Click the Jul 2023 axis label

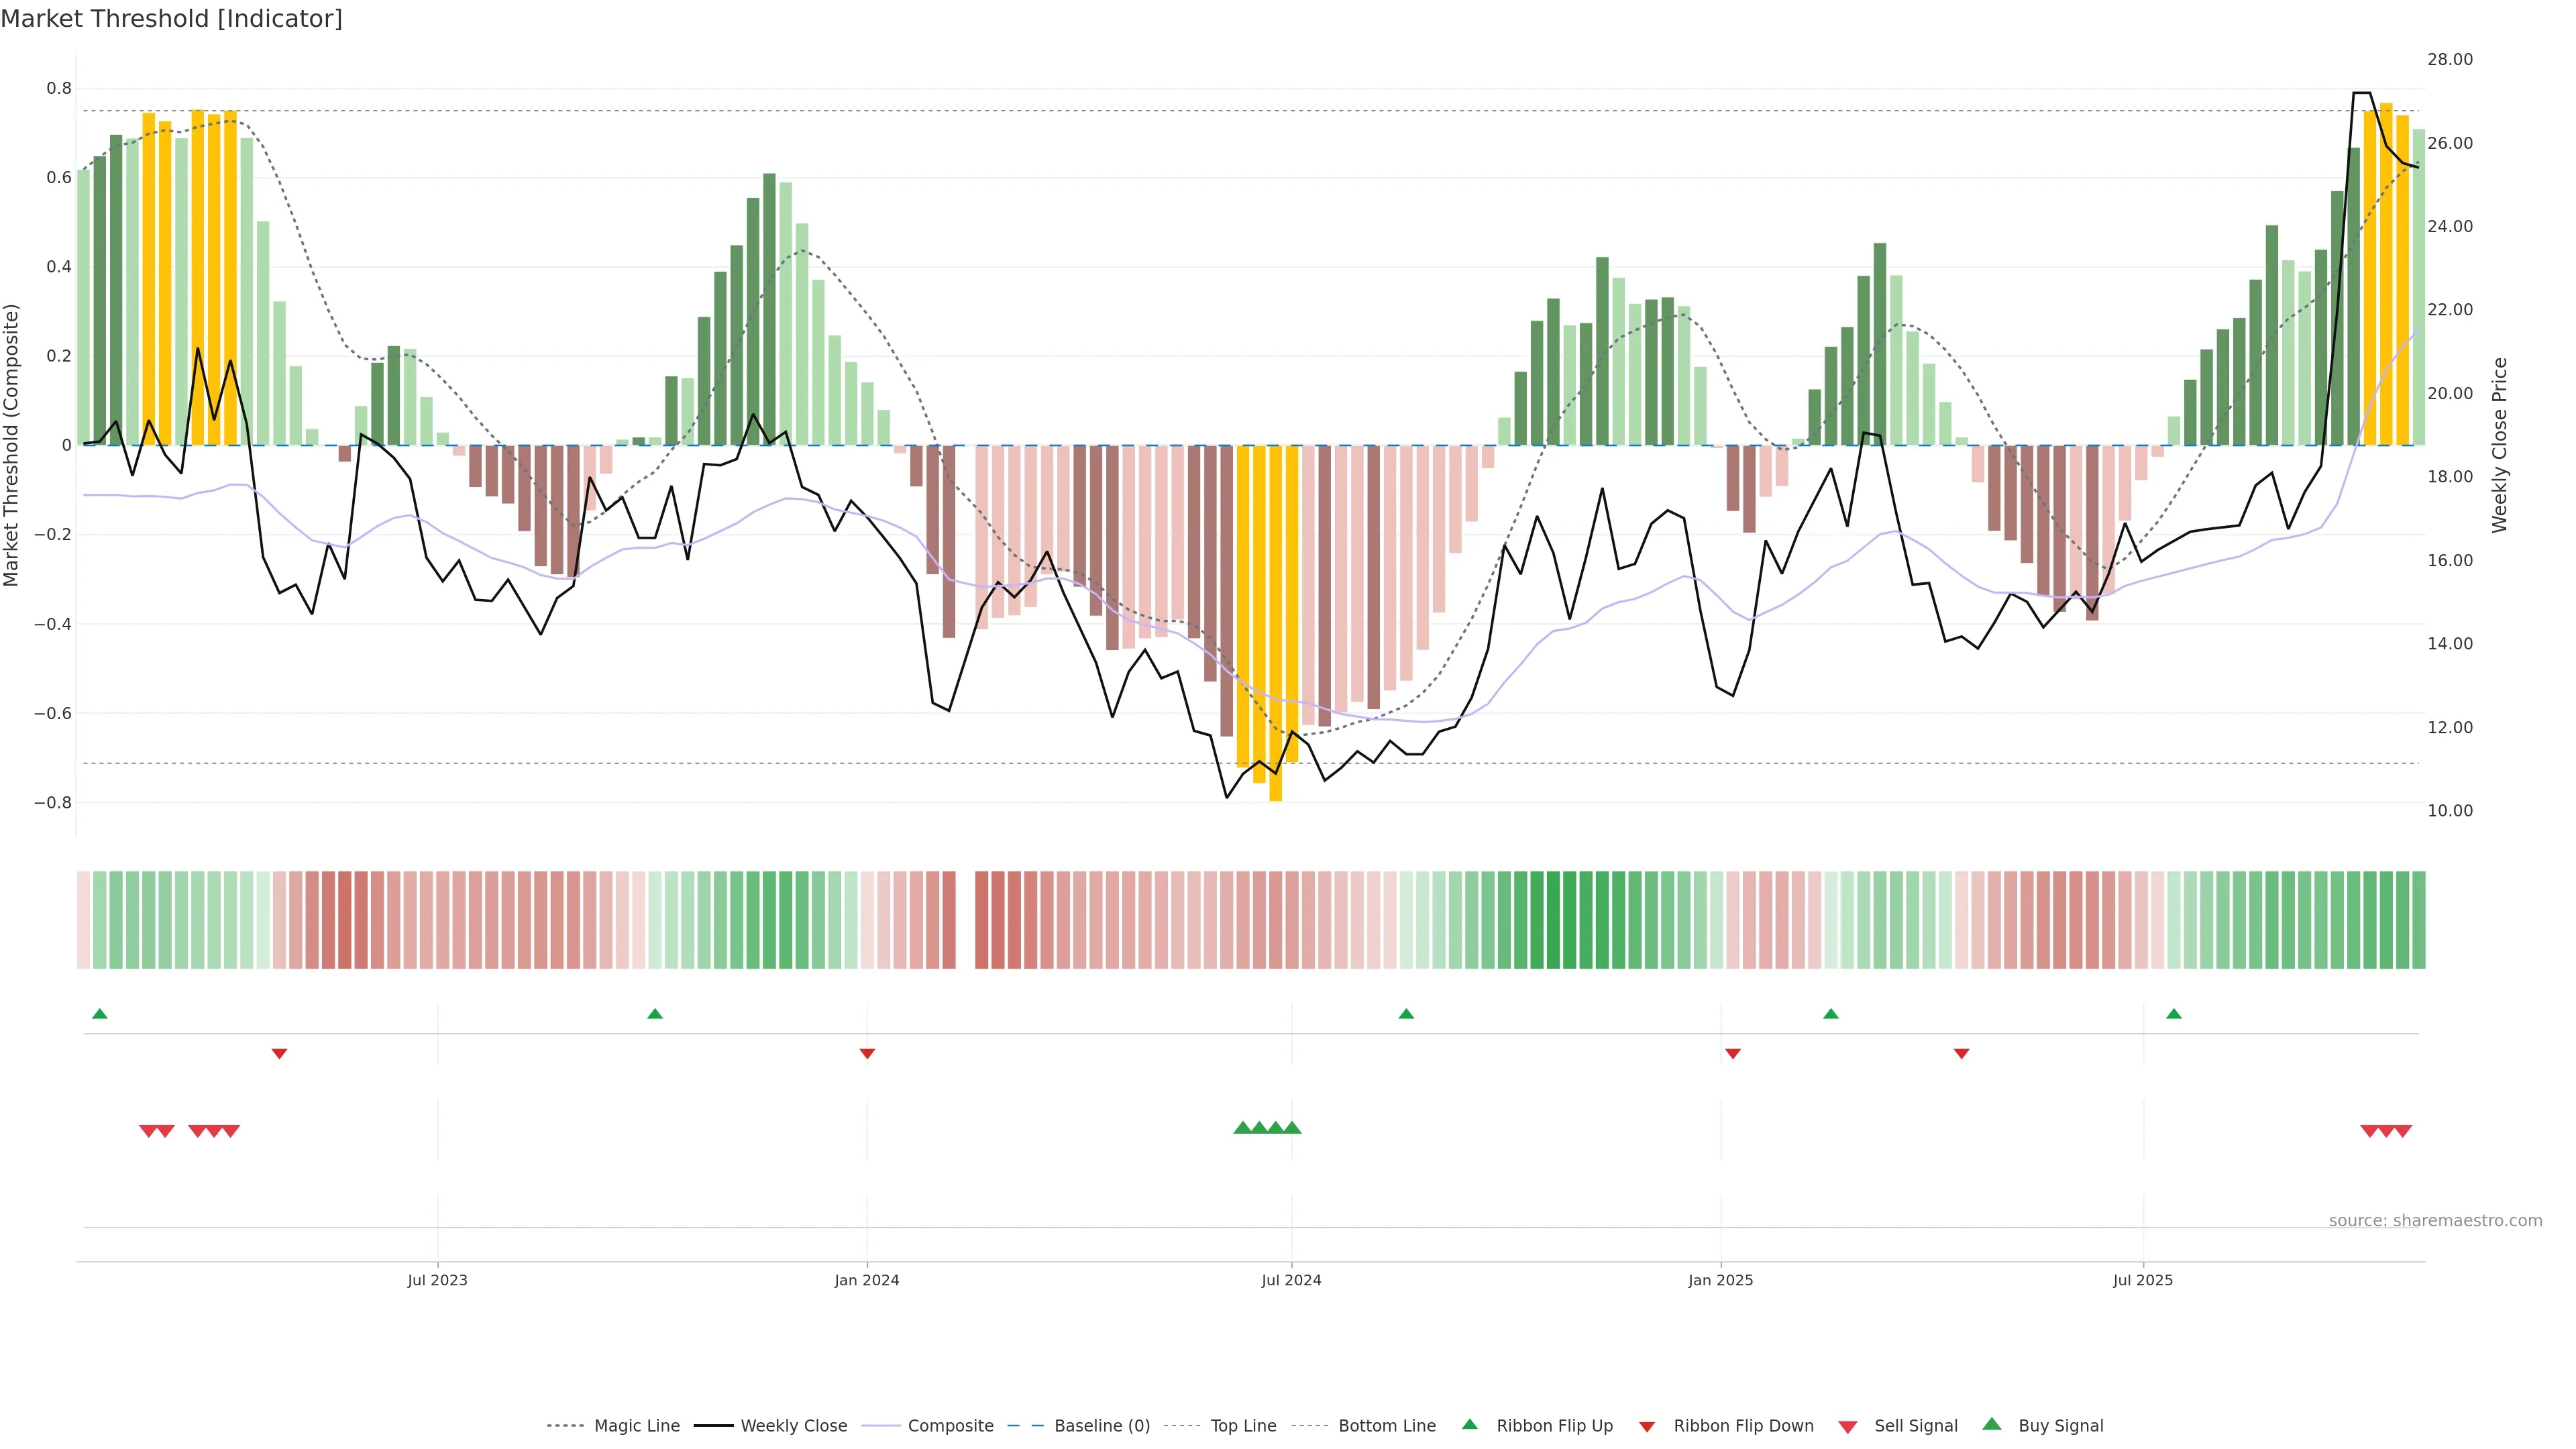click(x=437, y=1280)
